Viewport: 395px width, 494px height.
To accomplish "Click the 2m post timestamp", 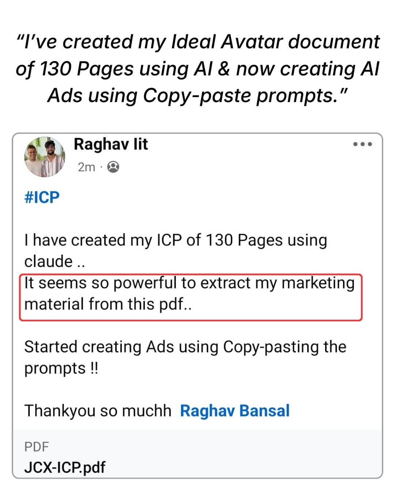I will (86, 167).
